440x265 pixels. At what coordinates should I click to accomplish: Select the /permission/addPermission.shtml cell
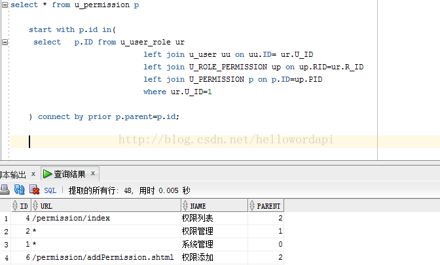[x=106, y=257]
